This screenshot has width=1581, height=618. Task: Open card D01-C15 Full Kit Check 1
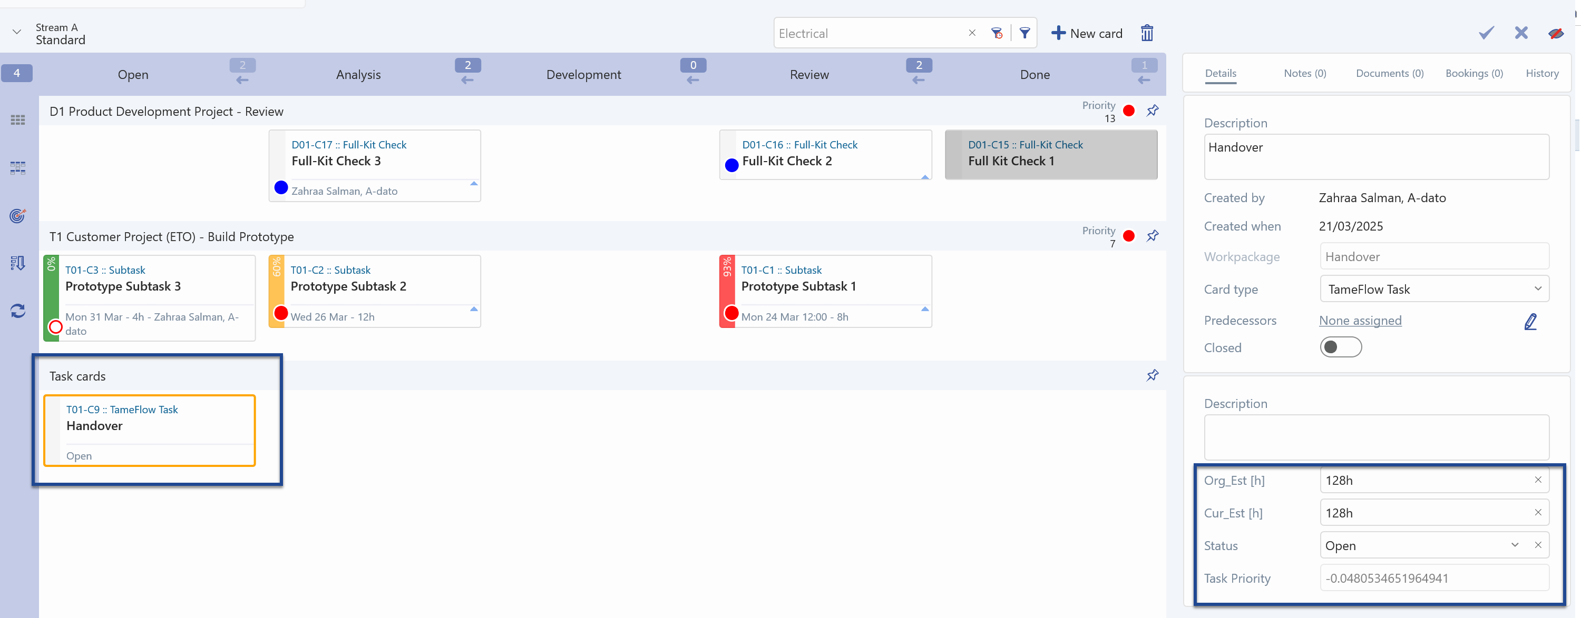[1051, 155]
